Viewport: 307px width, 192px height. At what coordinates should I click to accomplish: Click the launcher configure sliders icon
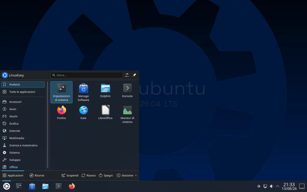127,75
